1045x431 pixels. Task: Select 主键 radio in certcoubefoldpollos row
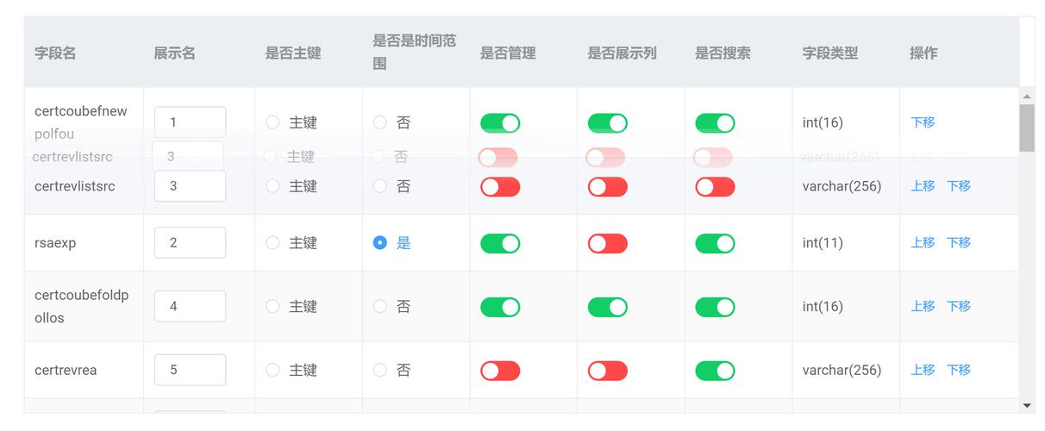click(272, 306)
